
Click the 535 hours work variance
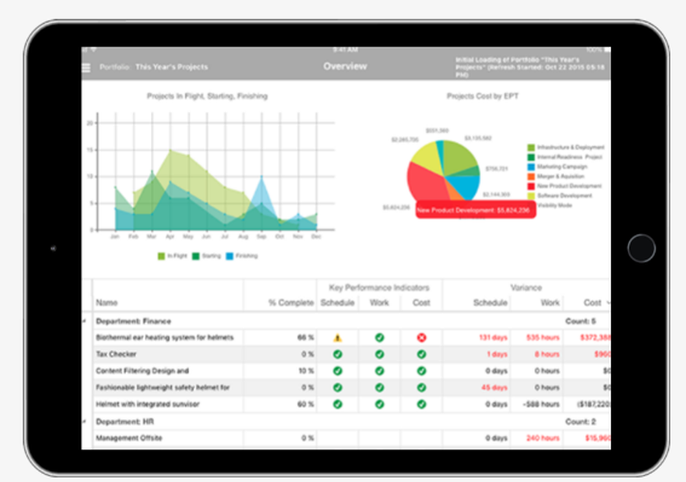coord(543,337)
